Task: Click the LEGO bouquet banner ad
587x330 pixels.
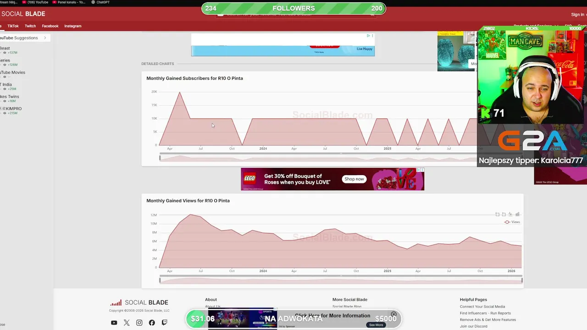Action: coord(332,179)
